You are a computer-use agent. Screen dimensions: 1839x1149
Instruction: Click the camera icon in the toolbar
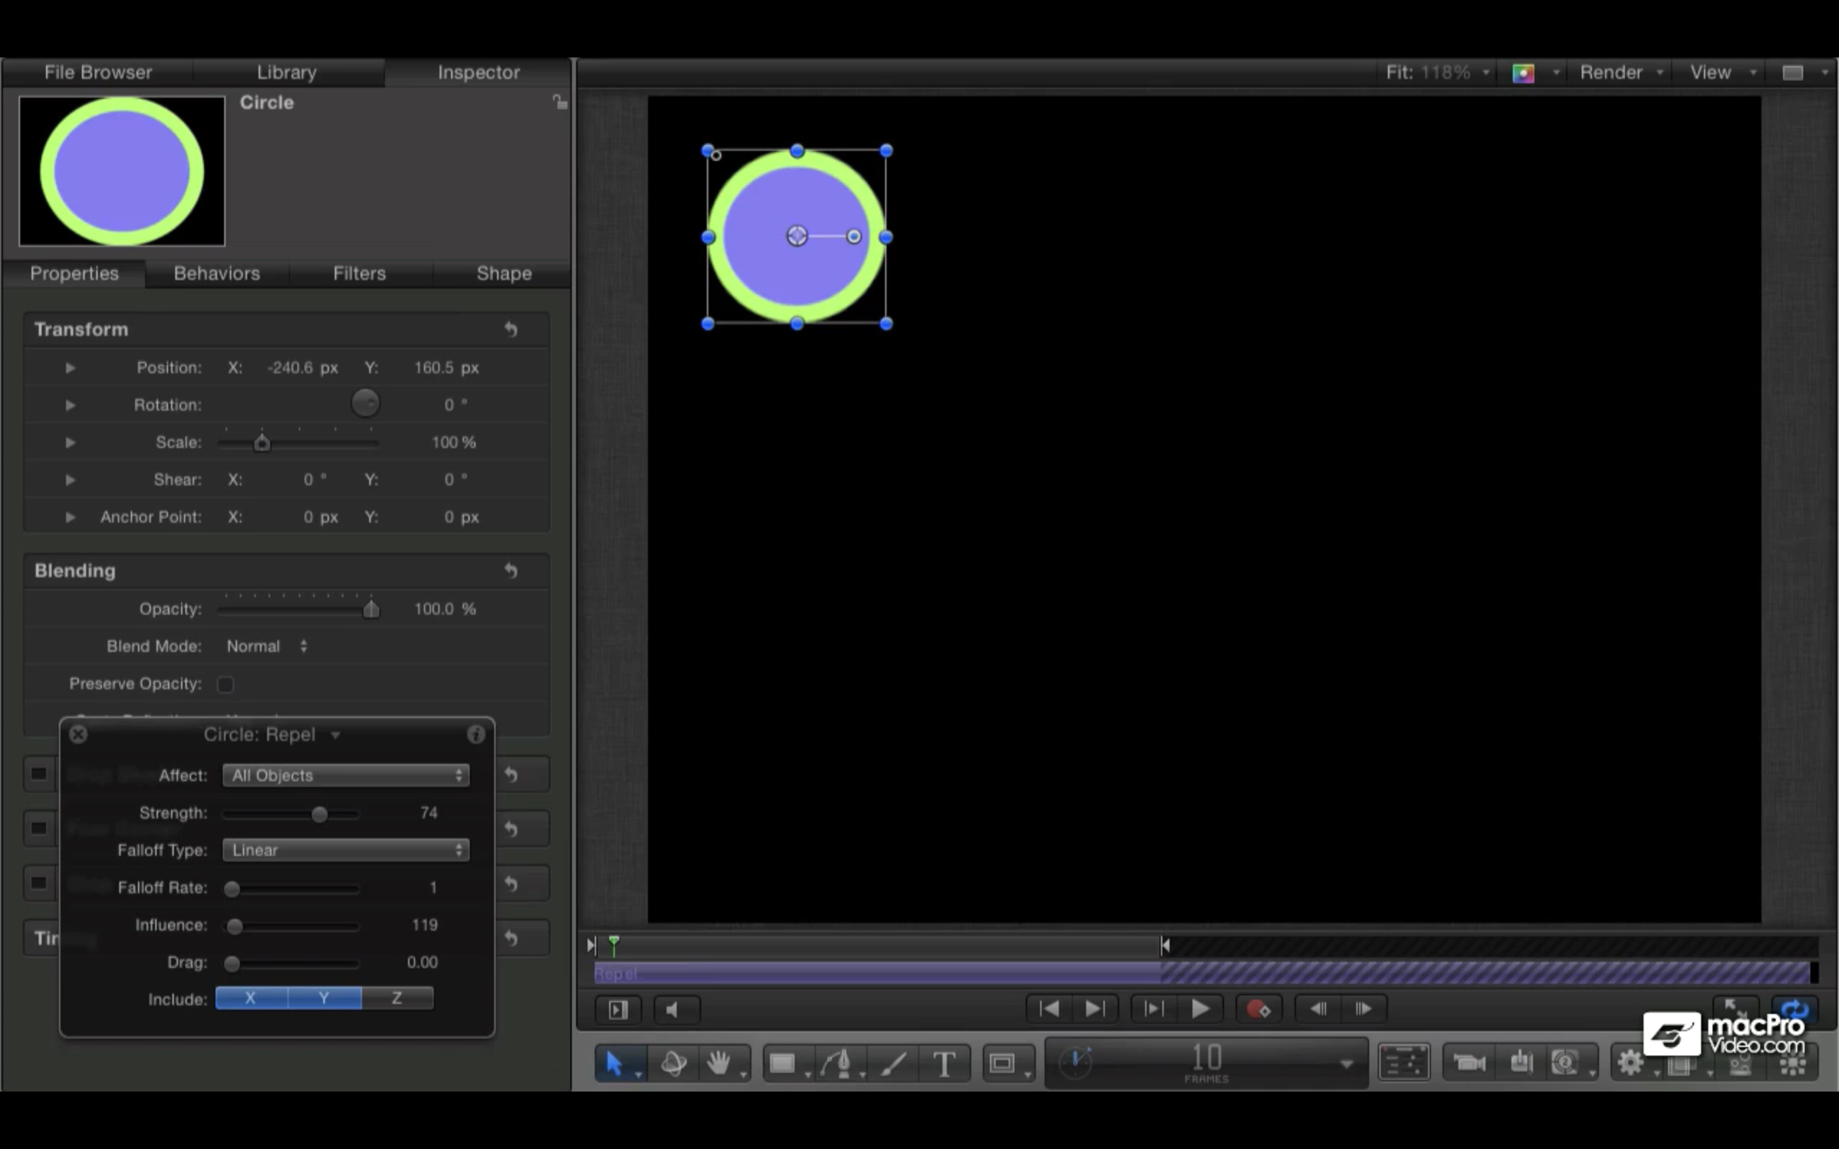coord(1468,1062)
